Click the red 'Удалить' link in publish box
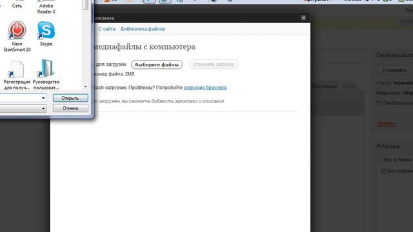This screenshot has height=232, width=413. click(386, 123)
